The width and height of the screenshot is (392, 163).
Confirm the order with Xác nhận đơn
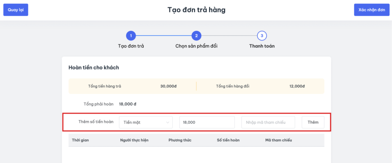371,10
